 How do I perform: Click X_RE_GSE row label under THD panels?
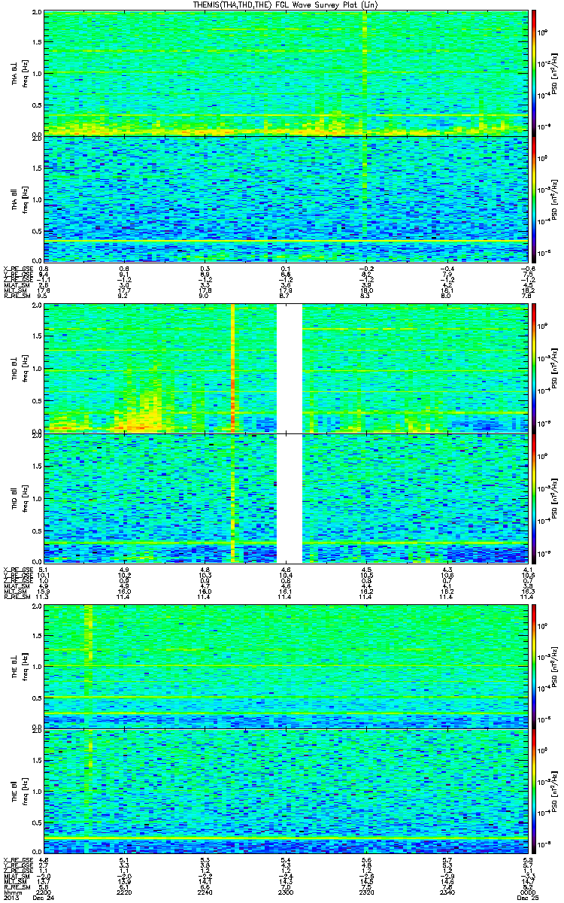17,568
